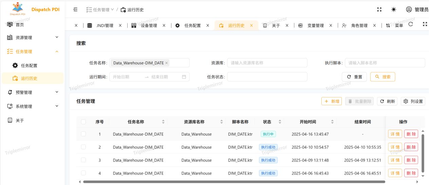The width and height of the screenshot is (429, 185).
Task: Click the 开始日期 date input
Action: click(x=126, y=77)
